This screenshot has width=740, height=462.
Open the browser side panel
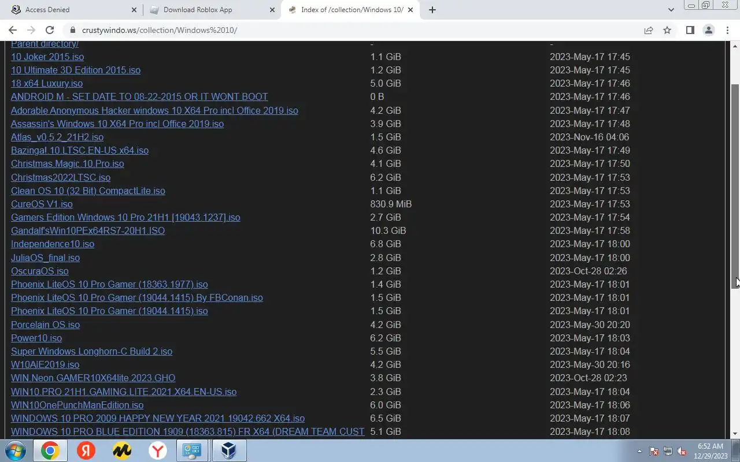click(690, 30)
